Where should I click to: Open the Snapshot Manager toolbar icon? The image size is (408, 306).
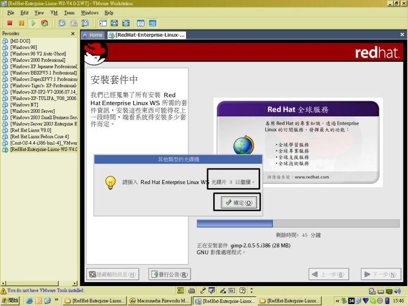(x=85, y=23)
